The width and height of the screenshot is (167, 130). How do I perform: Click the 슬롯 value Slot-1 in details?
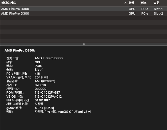[39, 70]
